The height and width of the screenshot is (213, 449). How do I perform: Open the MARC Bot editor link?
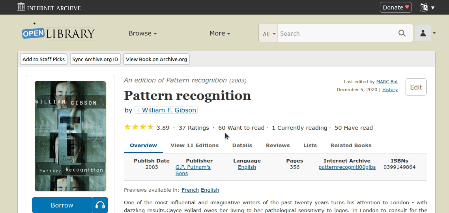[387, 82]
